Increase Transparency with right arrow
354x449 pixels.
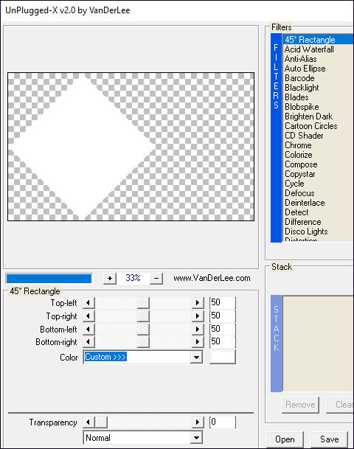coord(198,422)
